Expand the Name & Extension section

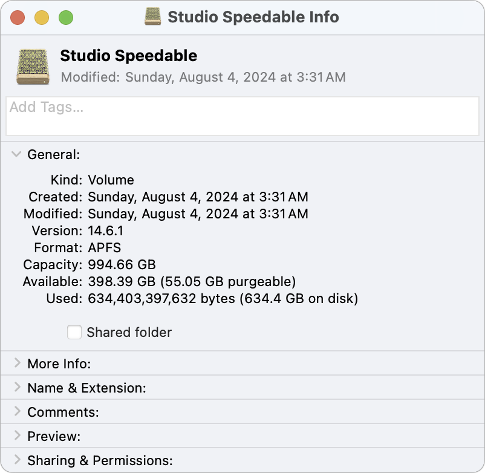[x=16, y=388]
